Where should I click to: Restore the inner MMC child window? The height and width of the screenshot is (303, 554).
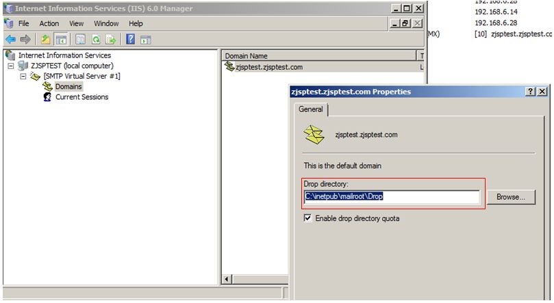[405, 23]
